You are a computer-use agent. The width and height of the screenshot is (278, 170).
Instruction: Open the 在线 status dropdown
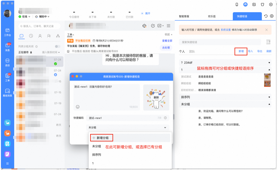(24, 17)
